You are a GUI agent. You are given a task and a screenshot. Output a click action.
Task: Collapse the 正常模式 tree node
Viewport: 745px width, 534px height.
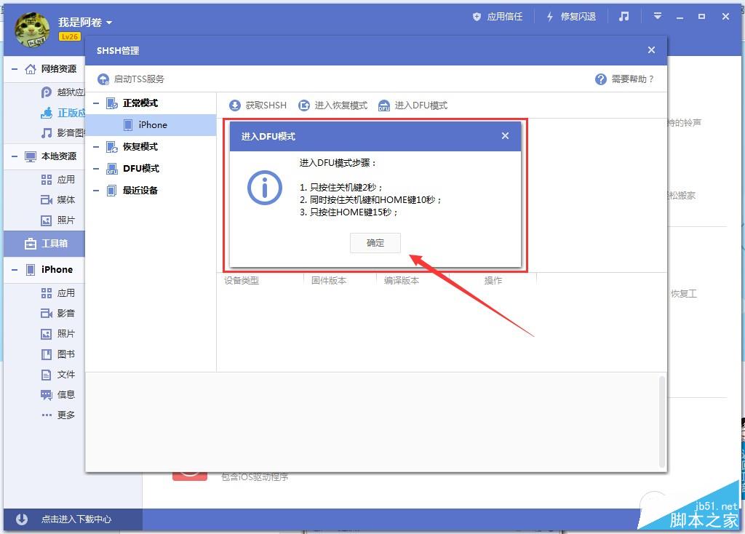[97, 103]
